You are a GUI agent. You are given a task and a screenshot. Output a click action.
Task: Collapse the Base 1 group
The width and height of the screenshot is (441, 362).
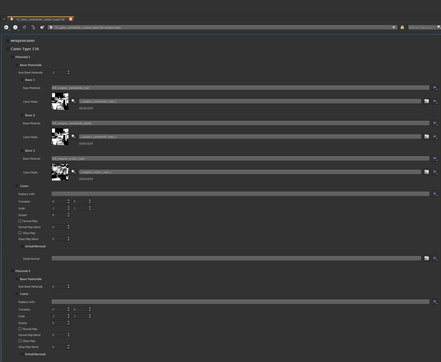pyautogui.click(x=22, y=80)
